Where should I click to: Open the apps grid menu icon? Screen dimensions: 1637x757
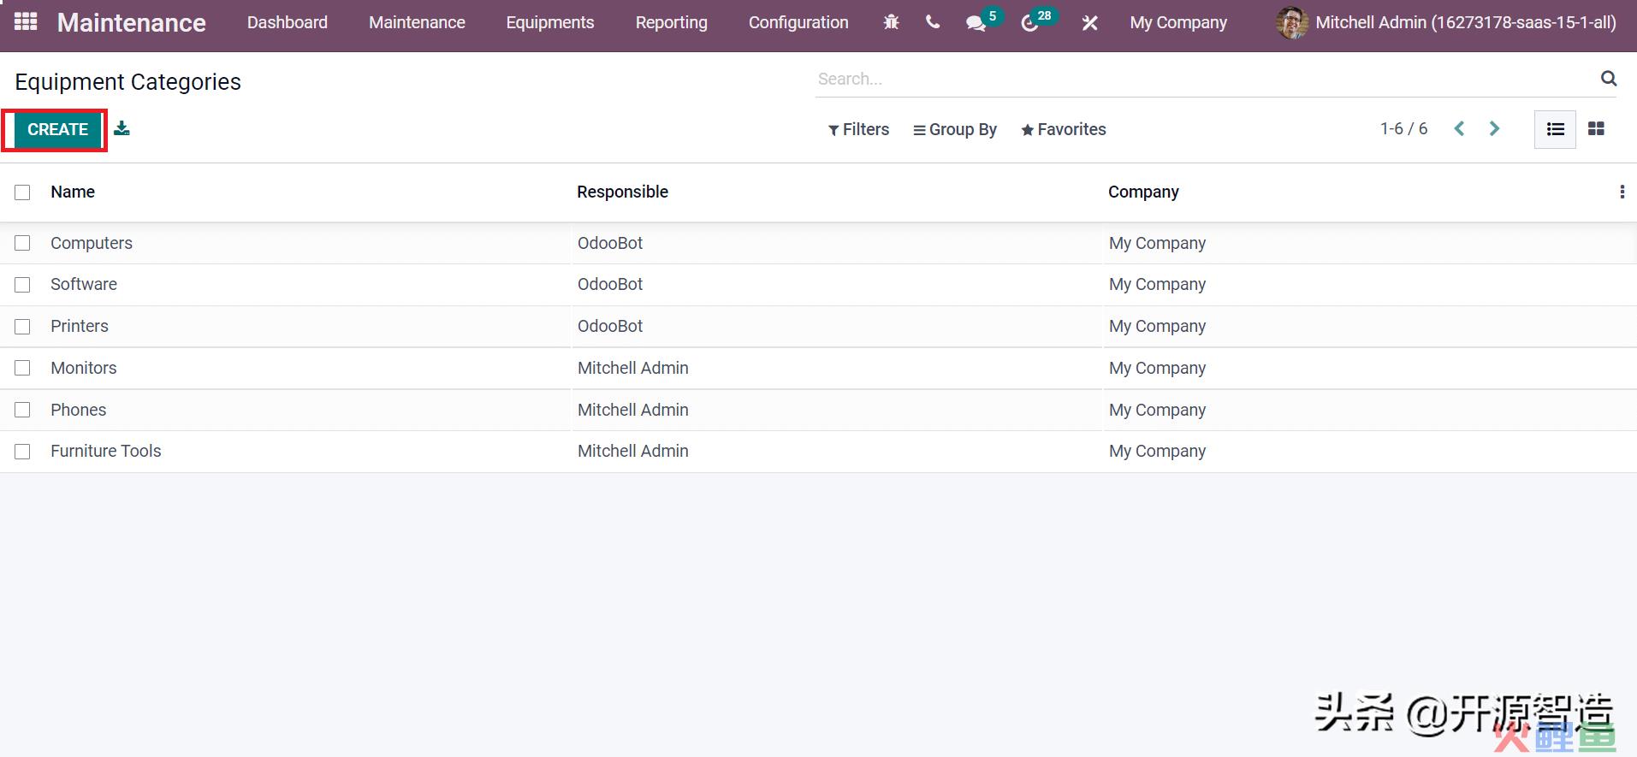tap(26, 21)
